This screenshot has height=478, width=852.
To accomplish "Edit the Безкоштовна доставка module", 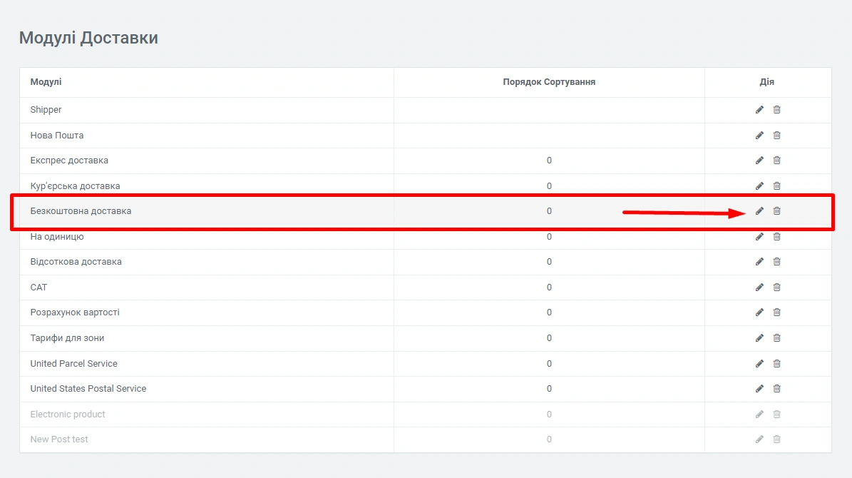I will [x=759, y=211].
